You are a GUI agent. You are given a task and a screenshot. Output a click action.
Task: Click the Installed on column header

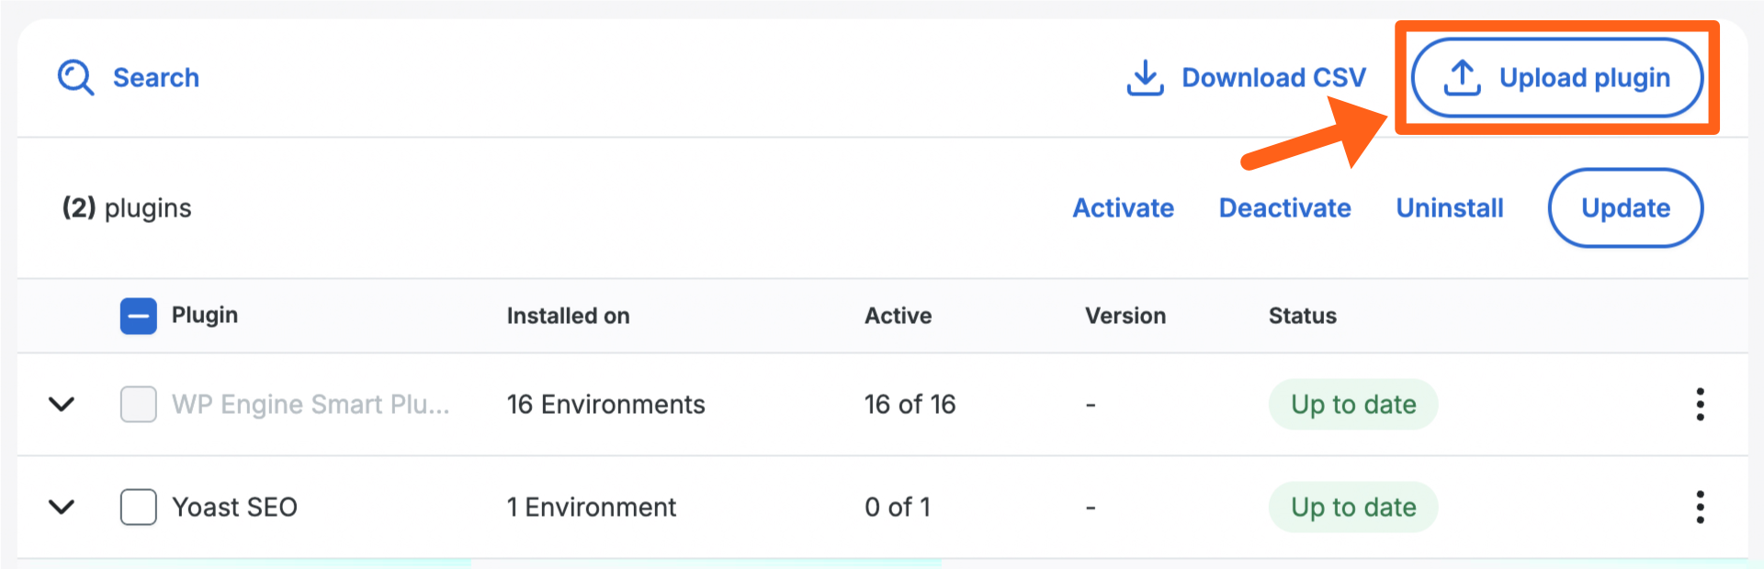point(568,316)
